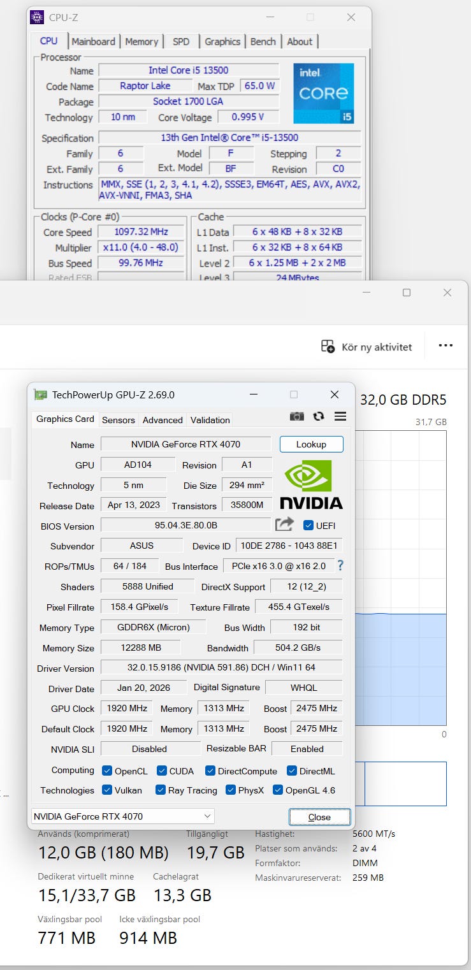The width and height of the screenshot is (471, 970).
Task: Click the GPU-Z refresh icon
Action: tap(319, 416)
